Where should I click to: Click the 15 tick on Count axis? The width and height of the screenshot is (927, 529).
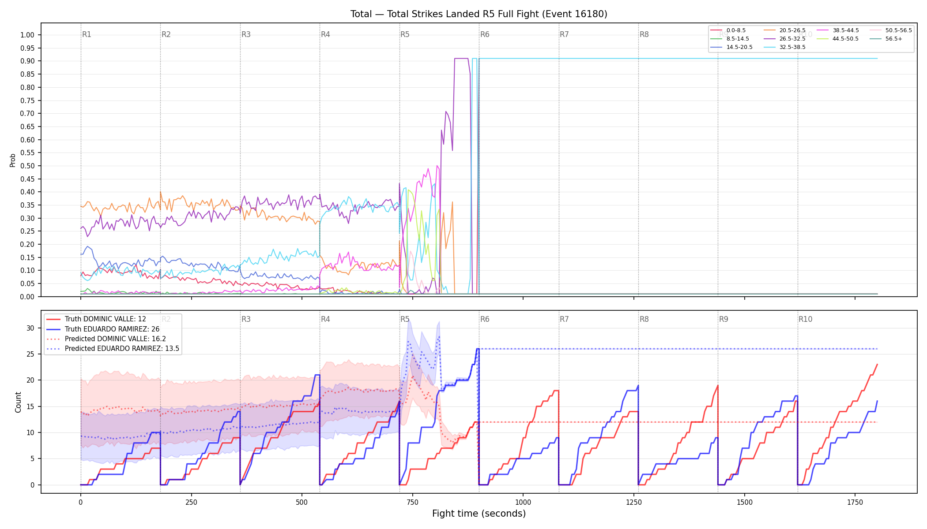click(x=30, y=406)
